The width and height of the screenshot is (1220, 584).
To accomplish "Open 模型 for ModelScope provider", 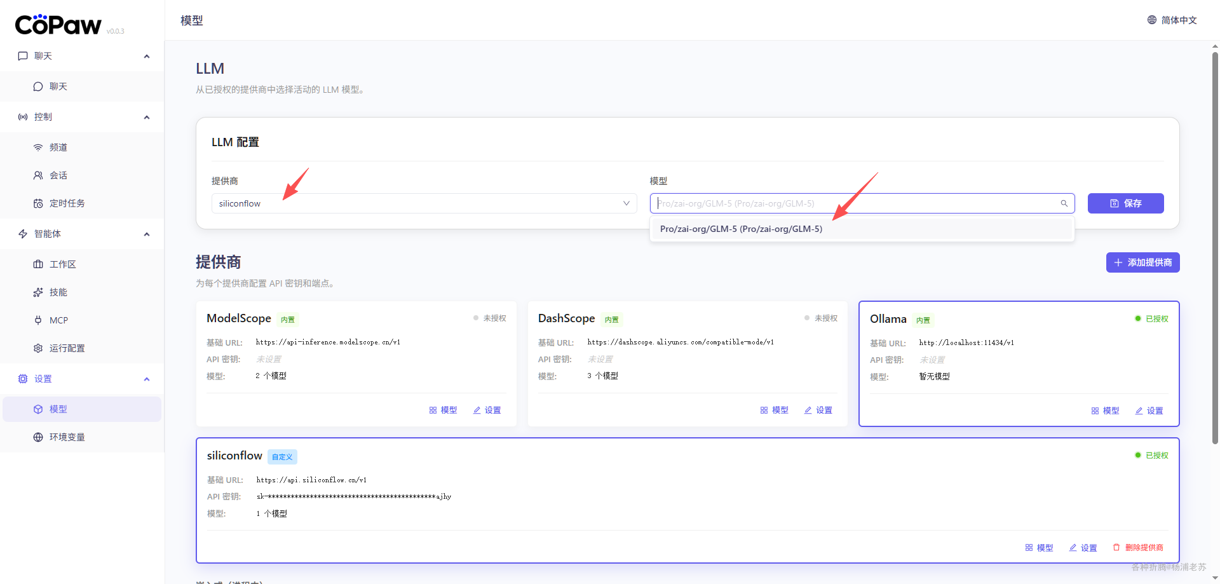I will [443, 410].
